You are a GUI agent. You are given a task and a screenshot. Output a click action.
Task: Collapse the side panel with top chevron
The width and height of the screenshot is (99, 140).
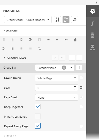(x=96, y=3)
